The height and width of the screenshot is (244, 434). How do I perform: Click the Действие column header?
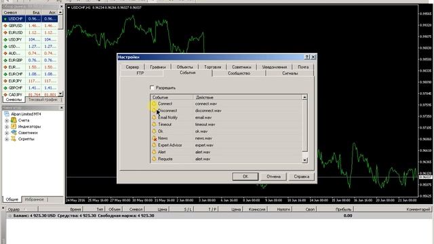(x=248, y=98)
